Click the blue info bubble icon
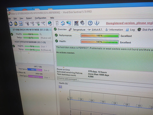Screen dimensions: 153x115 97,23
